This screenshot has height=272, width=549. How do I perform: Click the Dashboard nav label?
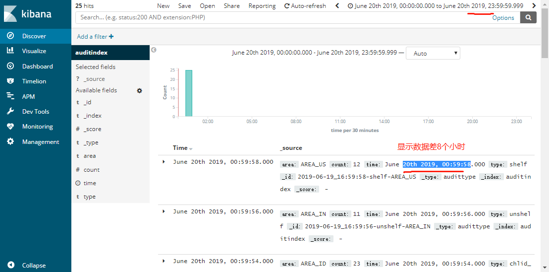click(x=38, y=66)
